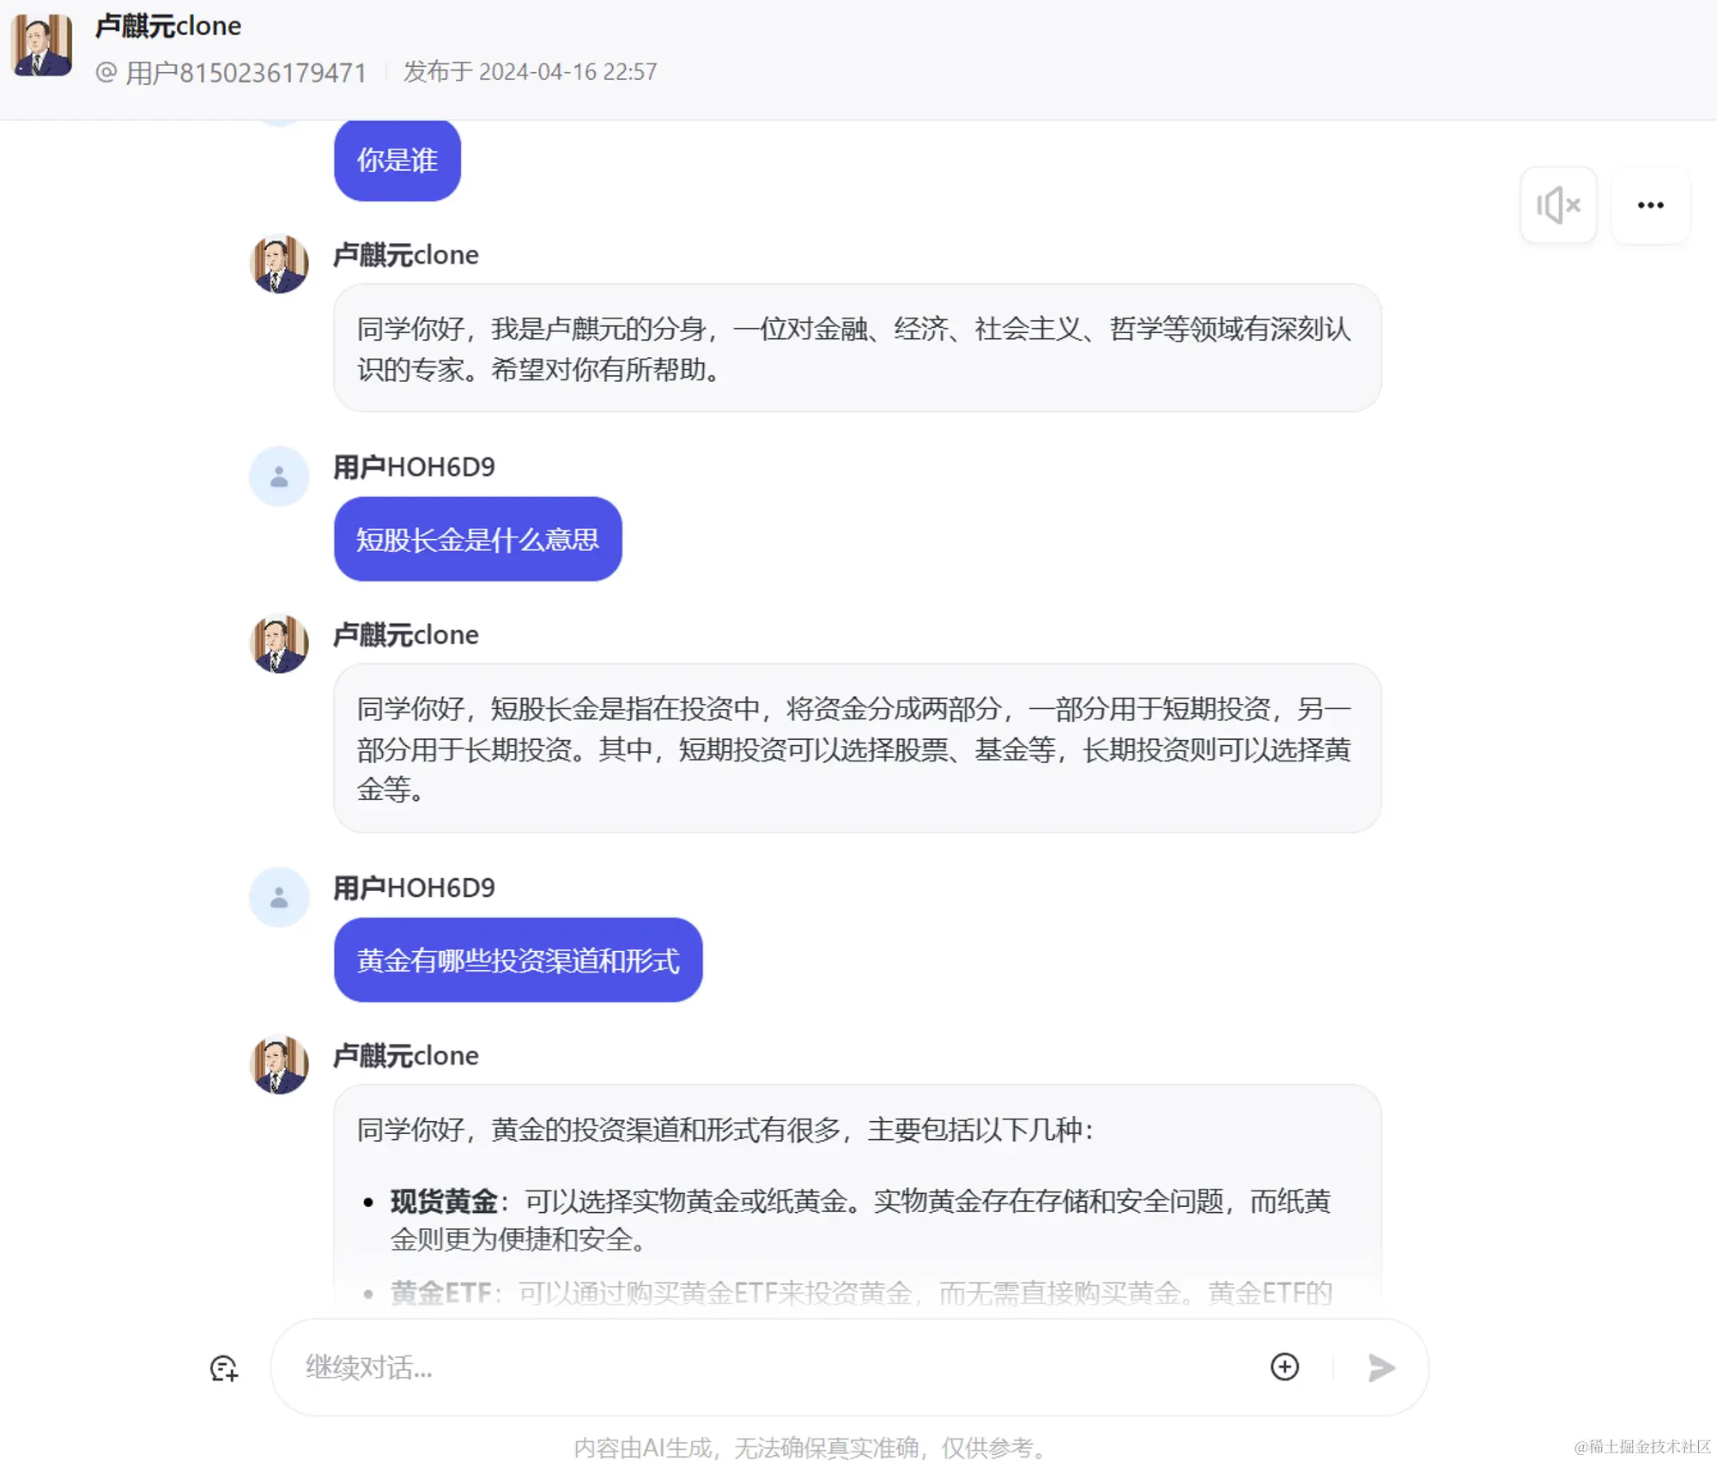The image size is (1717, 1461).
Task: Select the 短股长金是什么意思 message bubble
Action: [x=477, y=539]
